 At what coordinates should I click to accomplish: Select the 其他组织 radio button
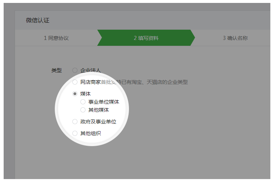coord(75,133)
